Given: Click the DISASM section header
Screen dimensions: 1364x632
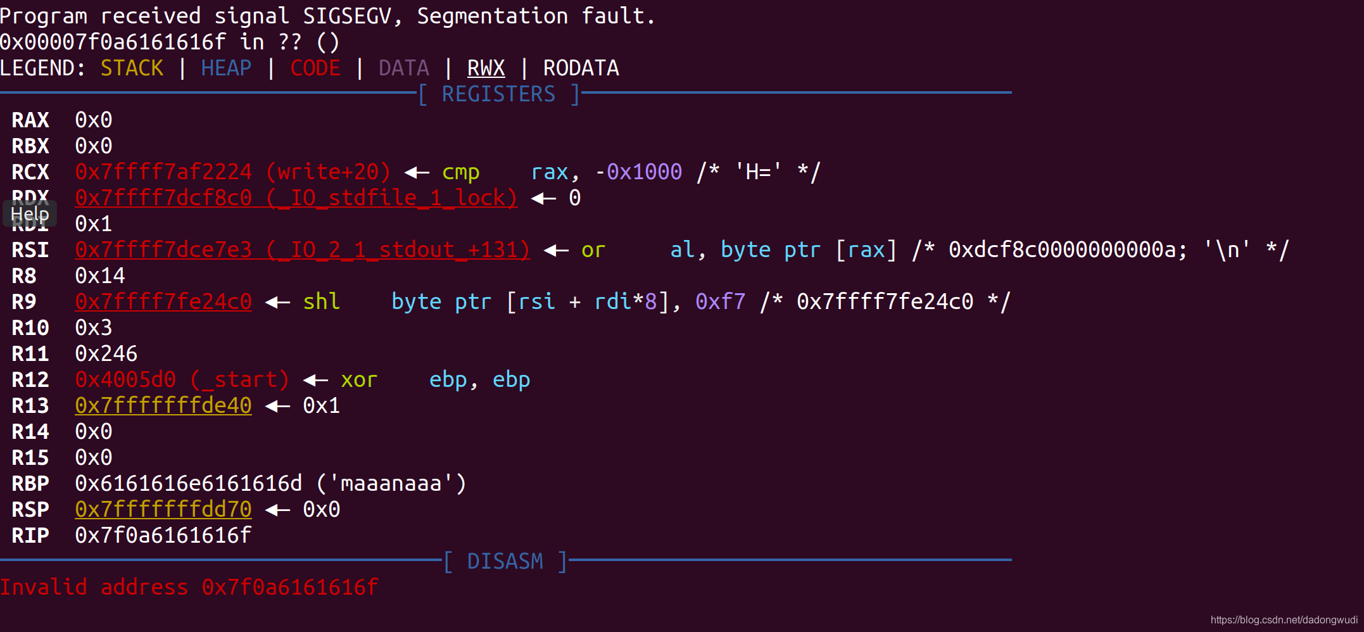Looking at the screenshot, I should 505,562.
